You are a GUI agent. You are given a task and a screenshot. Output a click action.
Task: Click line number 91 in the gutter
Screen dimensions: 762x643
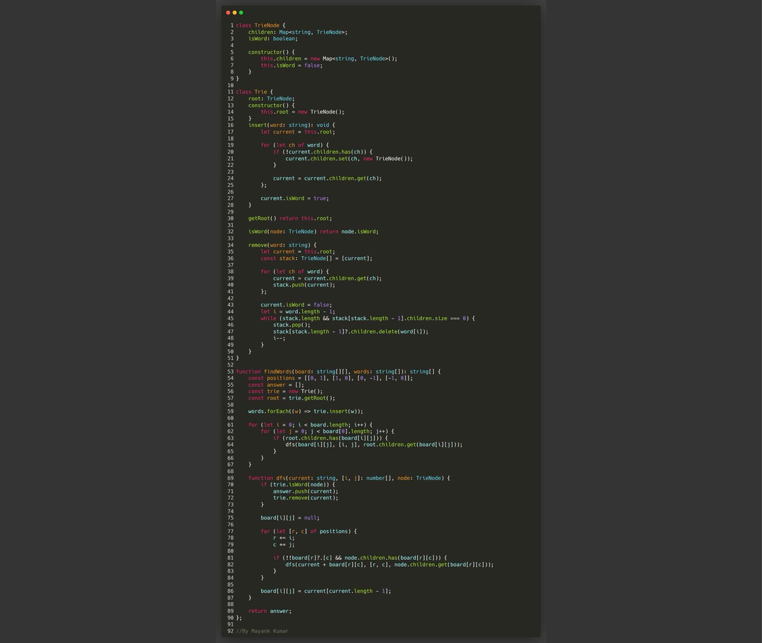(230, 625)
